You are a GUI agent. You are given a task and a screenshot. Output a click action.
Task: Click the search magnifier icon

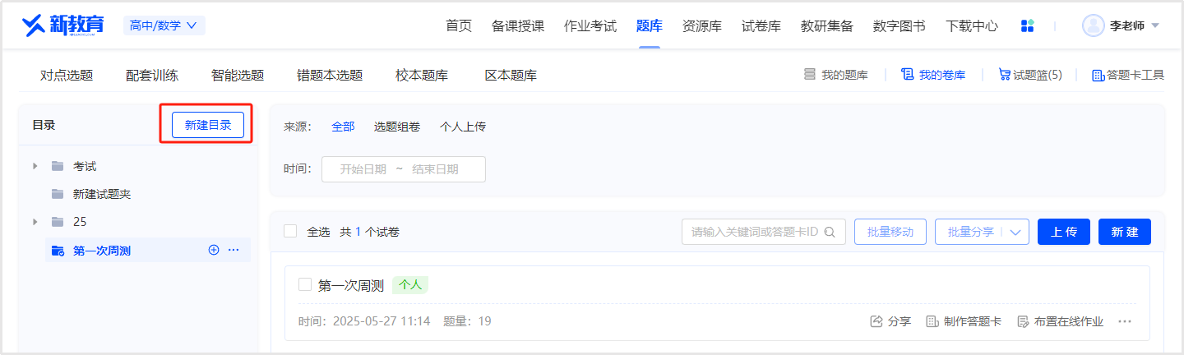tap(830, 232)
